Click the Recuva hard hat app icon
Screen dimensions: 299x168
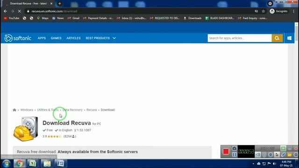(26, 129)
